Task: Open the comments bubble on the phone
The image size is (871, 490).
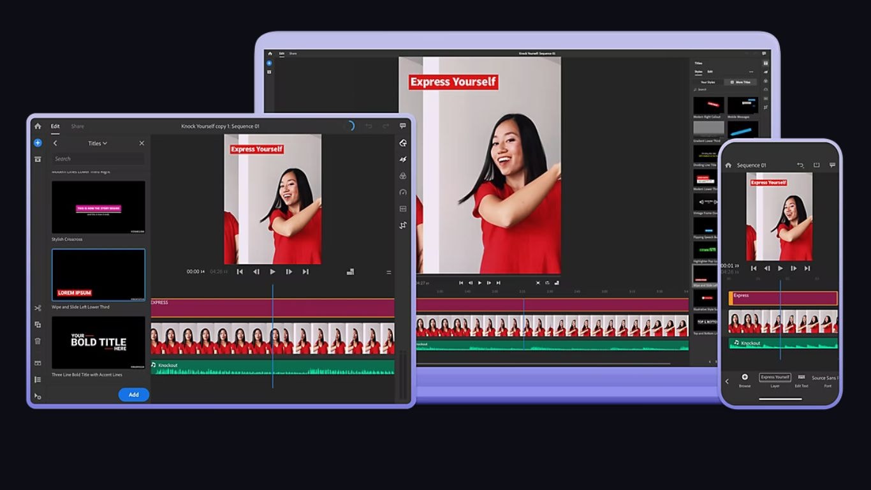Action: [x=832, y=165]
